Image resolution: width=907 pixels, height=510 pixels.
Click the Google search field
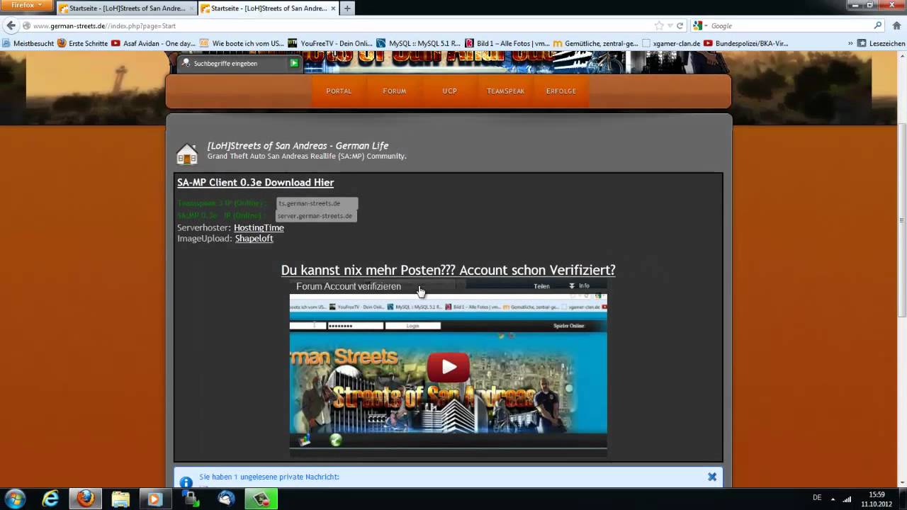[788, 25]
